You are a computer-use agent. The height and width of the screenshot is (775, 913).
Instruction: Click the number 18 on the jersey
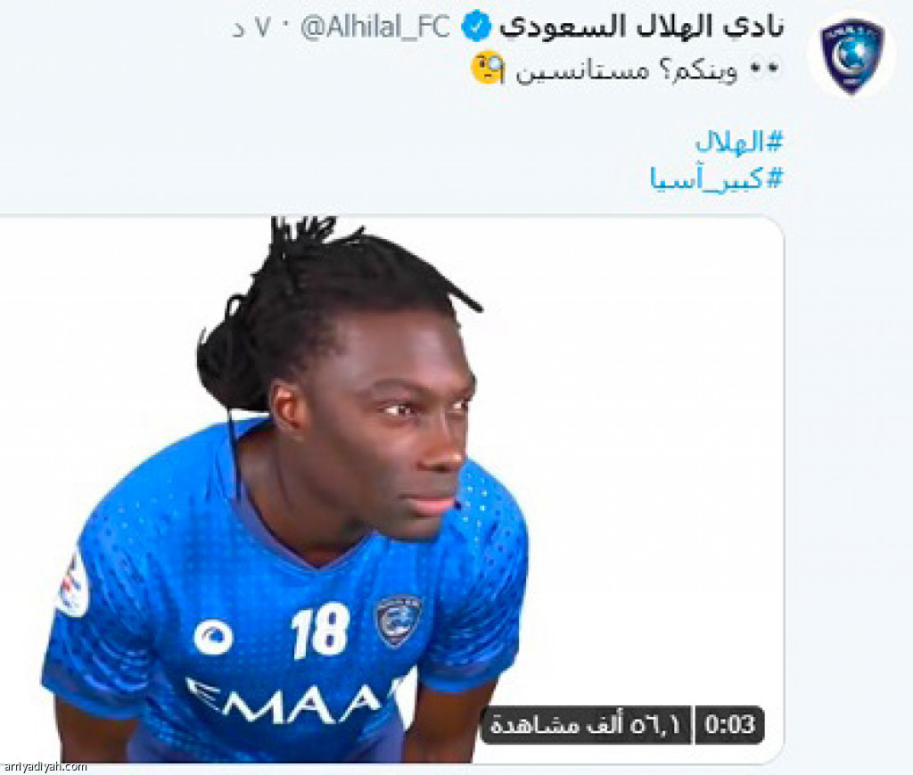pyautogui.click(x=320, y=631)
